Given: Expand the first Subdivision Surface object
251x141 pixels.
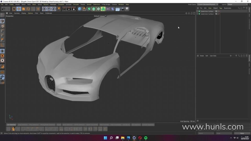Looking at the screenshot, I should pos(197,11).
